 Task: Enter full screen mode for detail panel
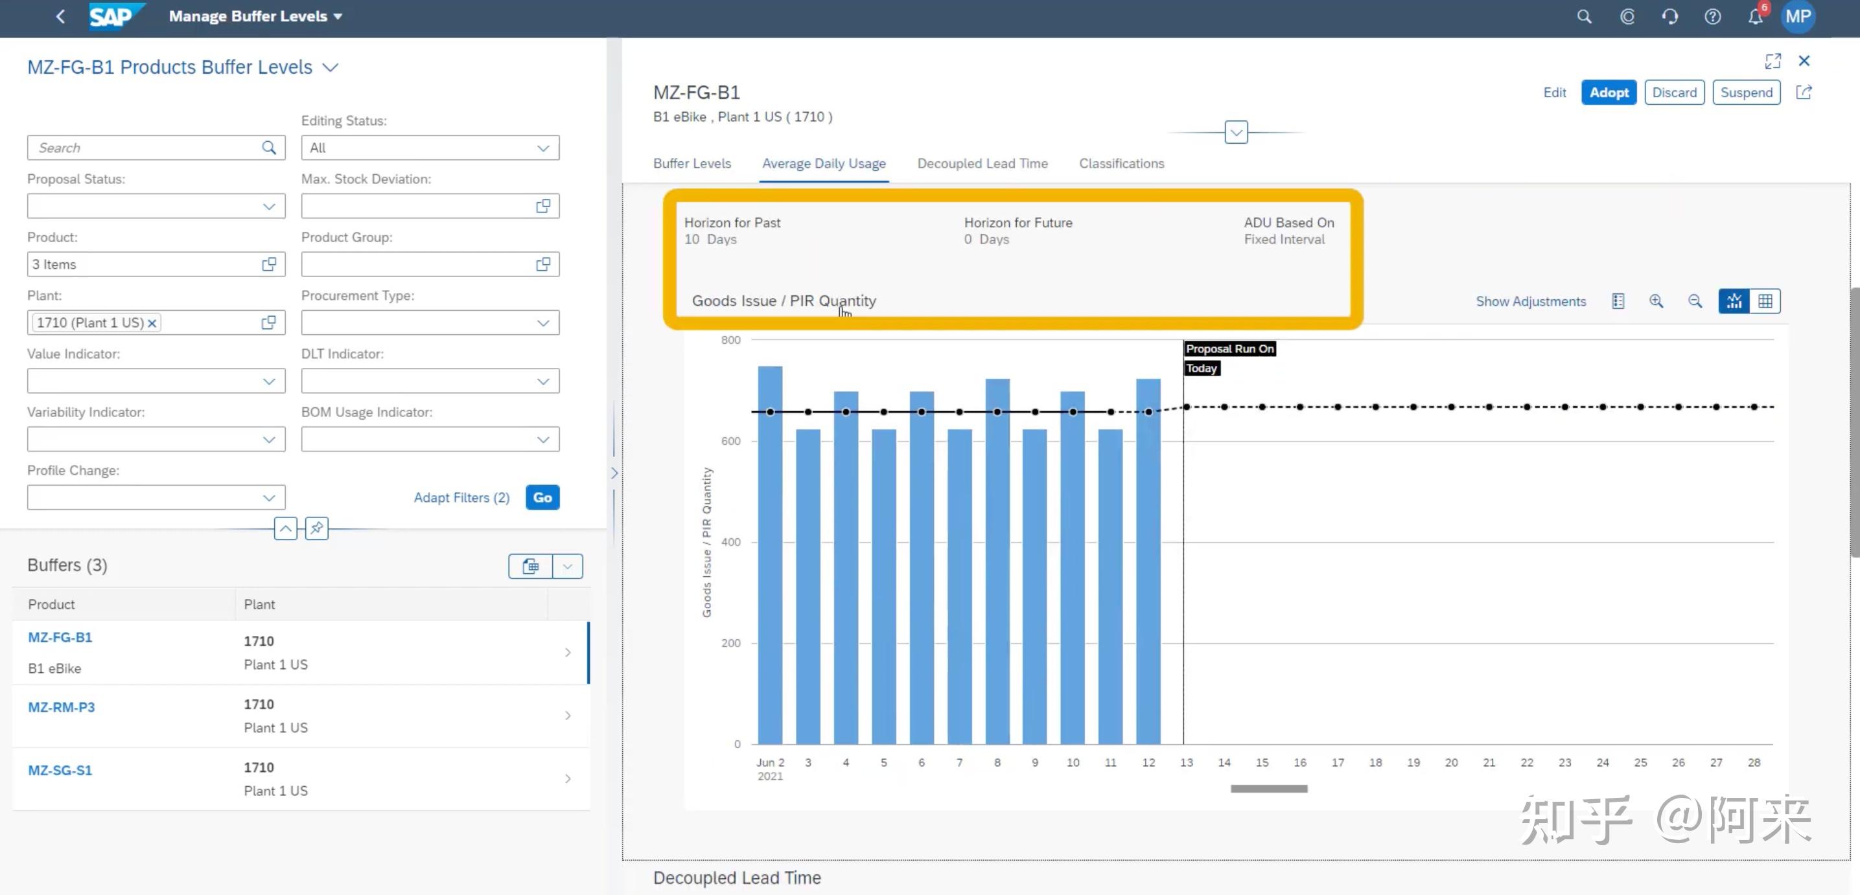coord(1773,62)
